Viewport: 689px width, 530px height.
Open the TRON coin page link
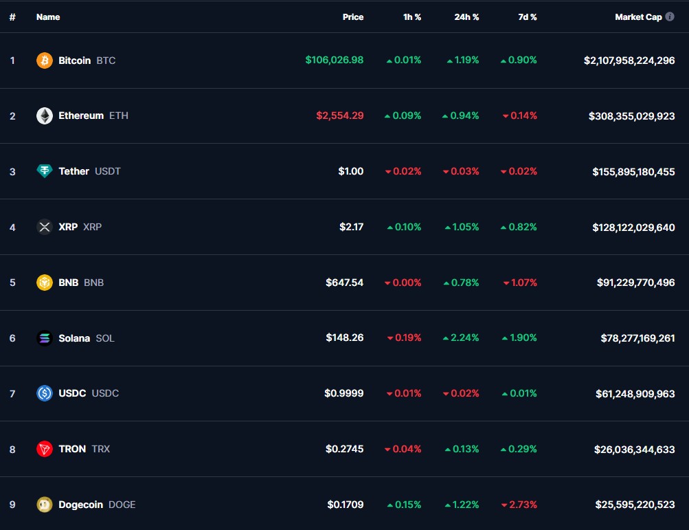click(x=72, y=449)
